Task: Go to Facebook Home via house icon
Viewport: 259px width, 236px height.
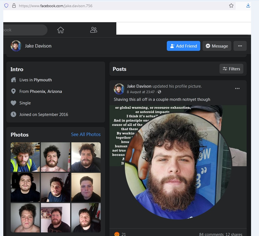Action: coord(61,30)
